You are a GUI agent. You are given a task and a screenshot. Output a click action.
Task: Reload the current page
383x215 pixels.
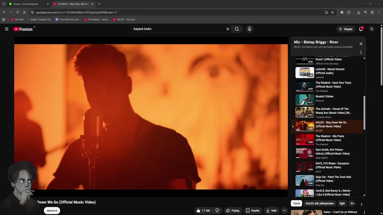[x=17, y=12]
